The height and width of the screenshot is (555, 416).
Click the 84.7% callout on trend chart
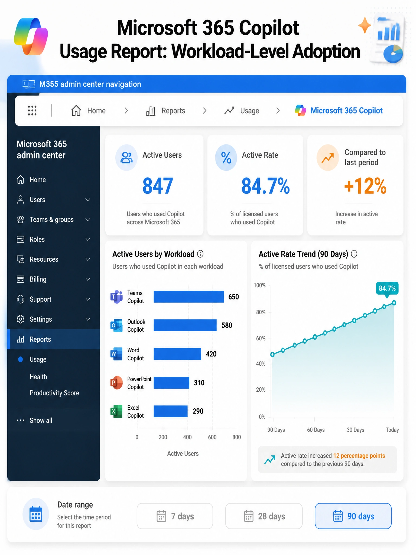coord(387,288)
